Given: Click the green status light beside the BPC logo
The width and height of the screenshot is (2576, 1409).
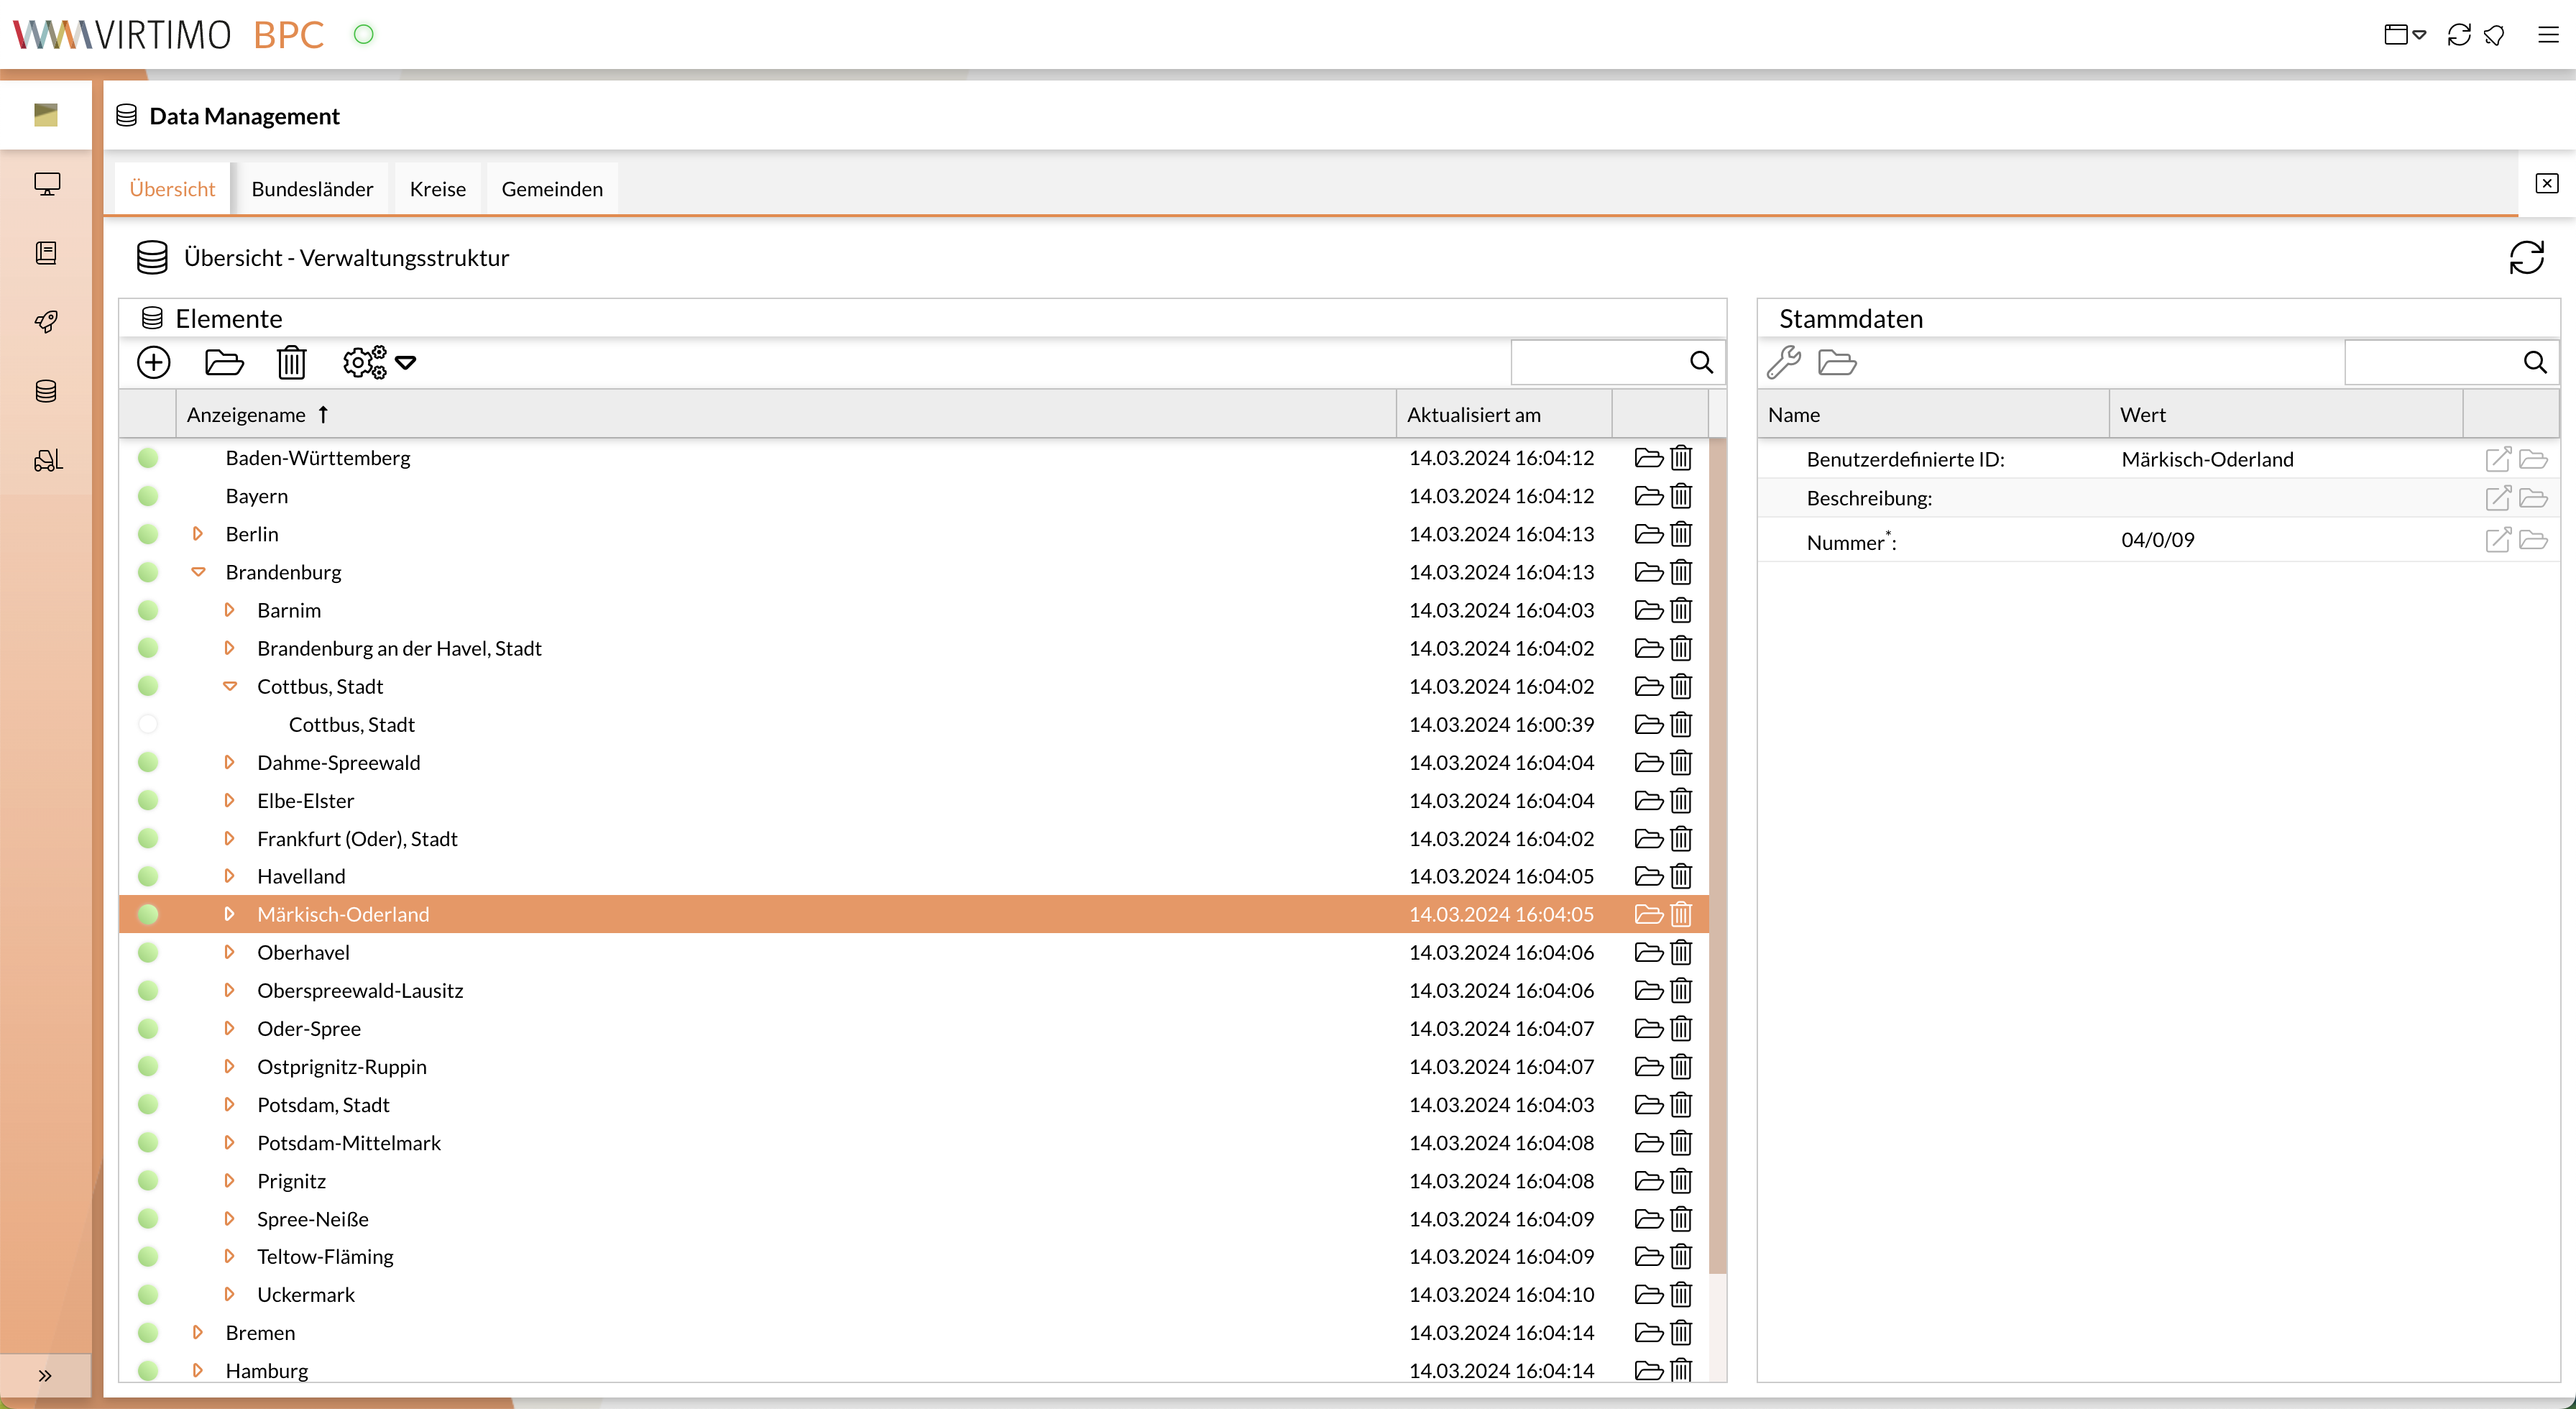Looking at the screenshot, I should point(363,34).
